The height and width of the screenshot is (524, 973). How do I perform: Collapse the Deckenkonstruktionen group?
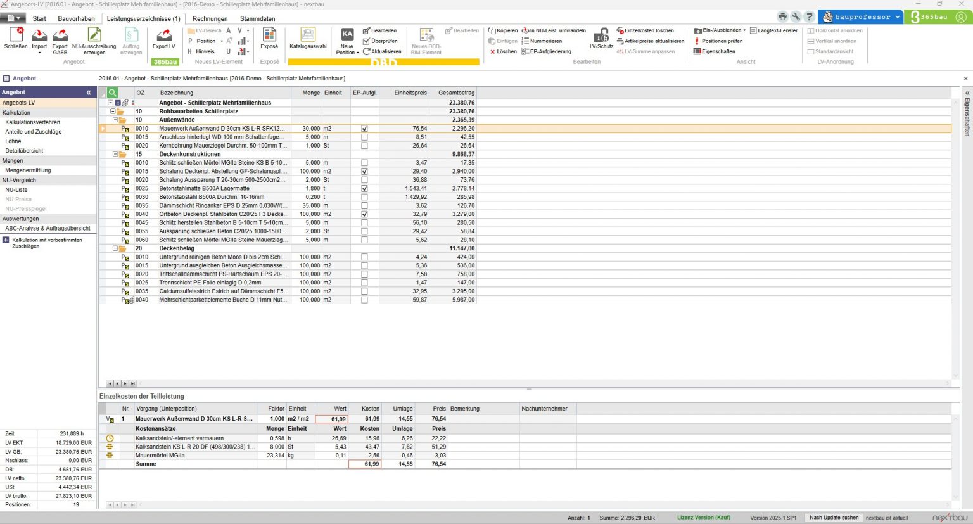(x=115, y=154)
